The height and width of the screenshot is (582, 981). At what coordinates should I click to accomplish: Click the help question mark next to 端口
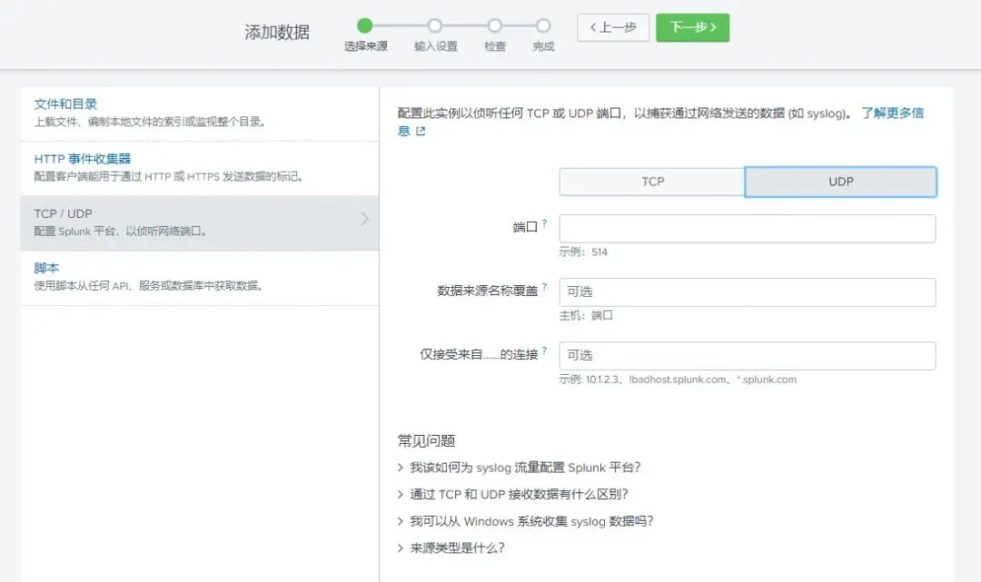tap(544, 223)
